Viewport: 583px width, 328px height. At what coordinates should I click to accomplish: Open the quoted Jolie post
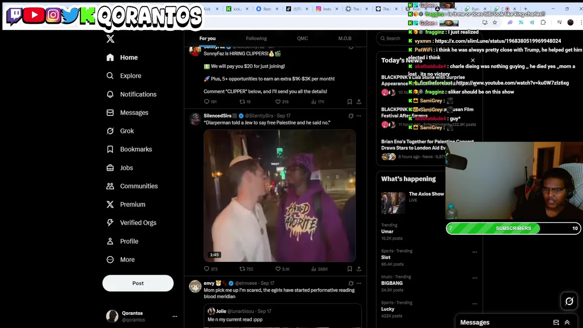(282, 316)
